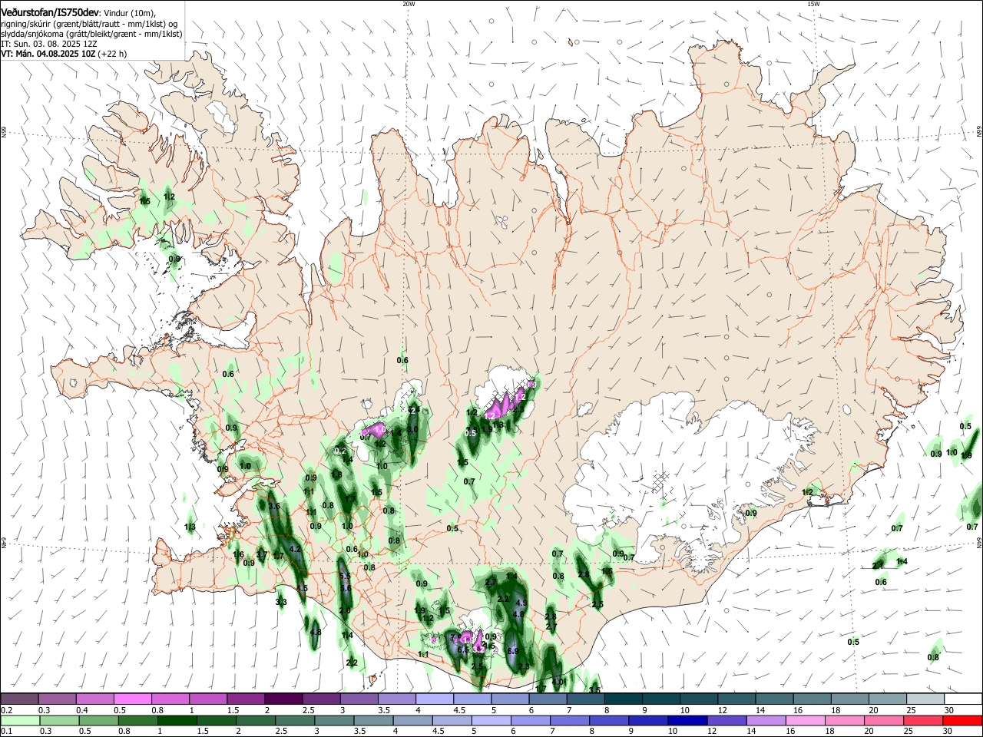Click the 0.1 label under the lower legend row

[x=6, y=732]
